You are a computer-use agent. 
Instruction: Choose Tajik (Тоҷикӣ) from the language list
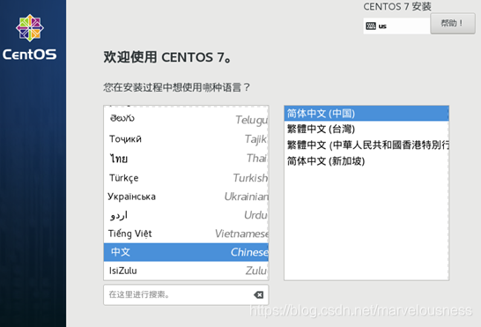pyautogui.click(x=186, y=139)
